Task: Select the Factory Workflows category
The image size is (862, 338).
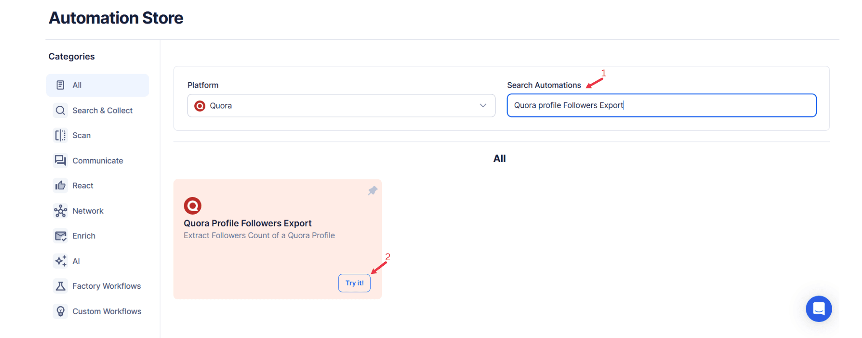Action: coord(106,286)
